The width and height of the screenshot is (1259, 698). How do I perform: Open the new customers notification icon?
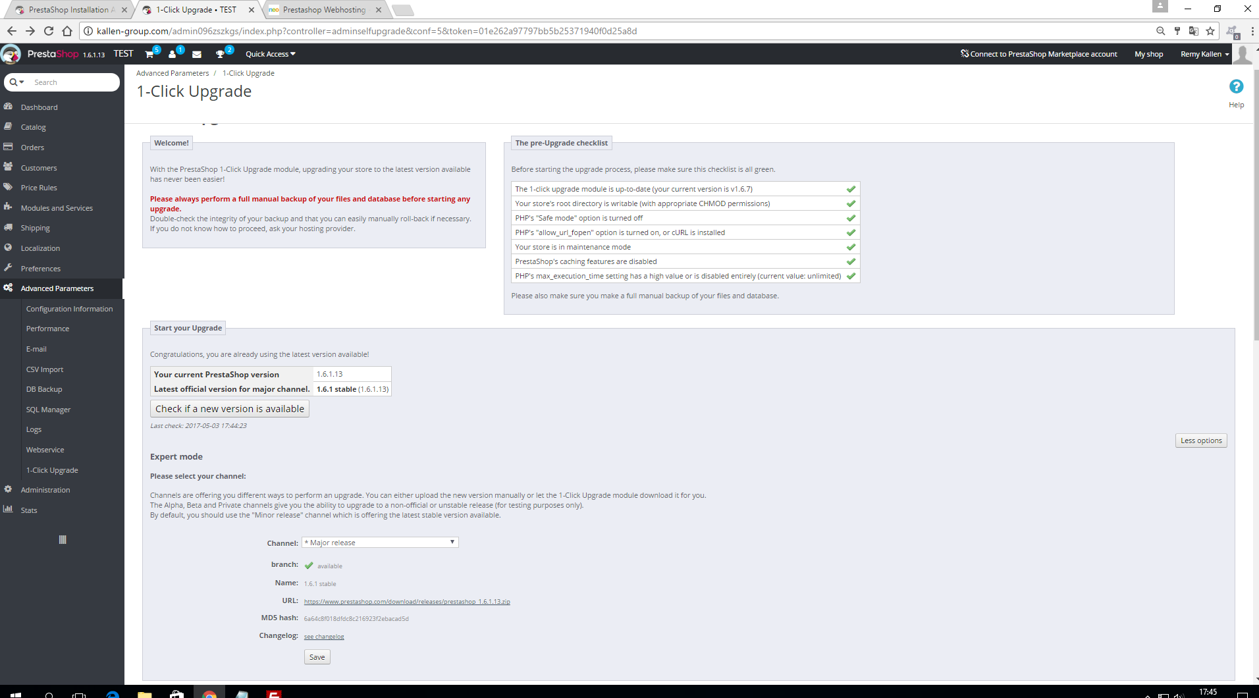[x=173, y=55]
